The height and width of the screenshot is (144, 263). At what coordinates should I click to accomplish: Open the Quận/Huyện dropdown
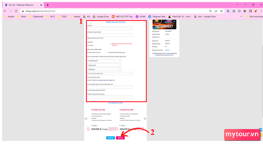point(104,65)
